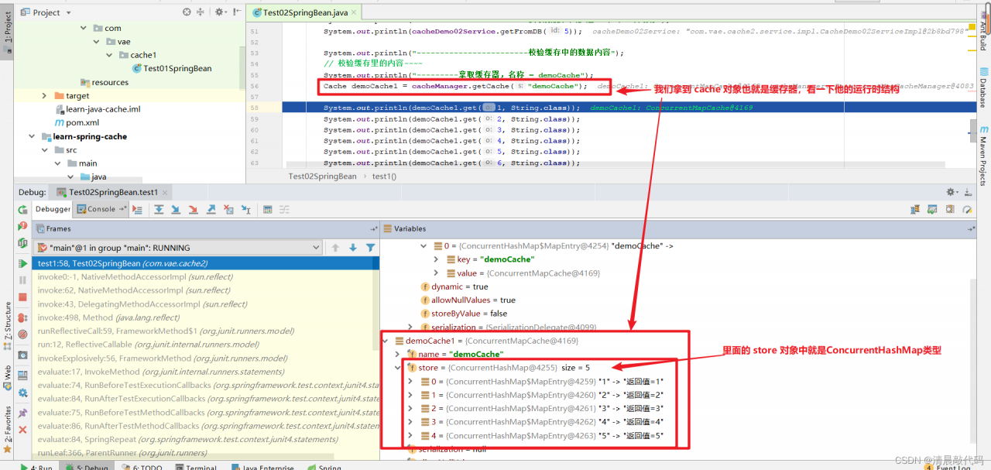Select pom.xml in Project tree
Image resolution: width=991 pixels, height=470 pixels.
[x=76, y=122]
